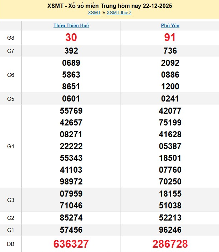Screen dimensions: 219x252
Task: Click the G1 row label
Action: coord(11,230)
